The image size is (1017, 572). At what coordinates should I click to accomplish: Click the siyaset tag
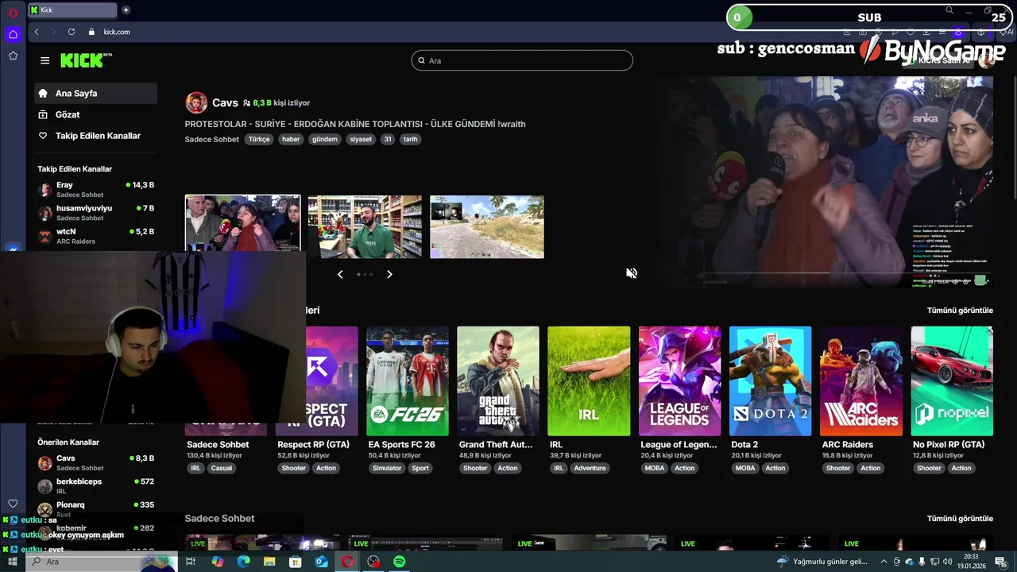click(361, 139)
